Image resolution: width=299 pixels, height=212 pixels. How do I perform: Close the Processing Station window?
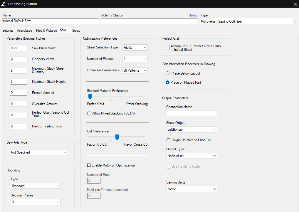click(295, 4)
